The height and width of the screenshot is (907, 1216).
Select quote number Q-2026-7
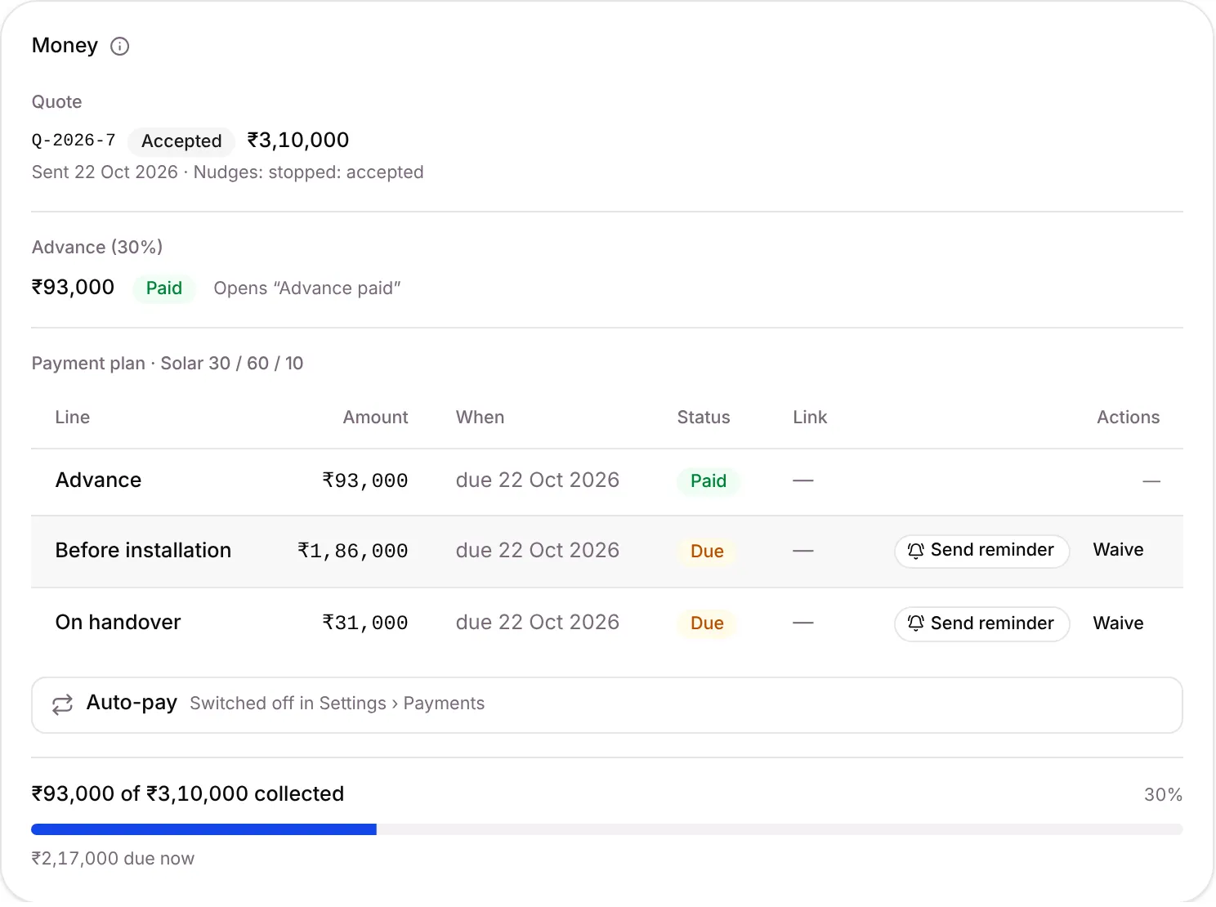pos(74,141)
